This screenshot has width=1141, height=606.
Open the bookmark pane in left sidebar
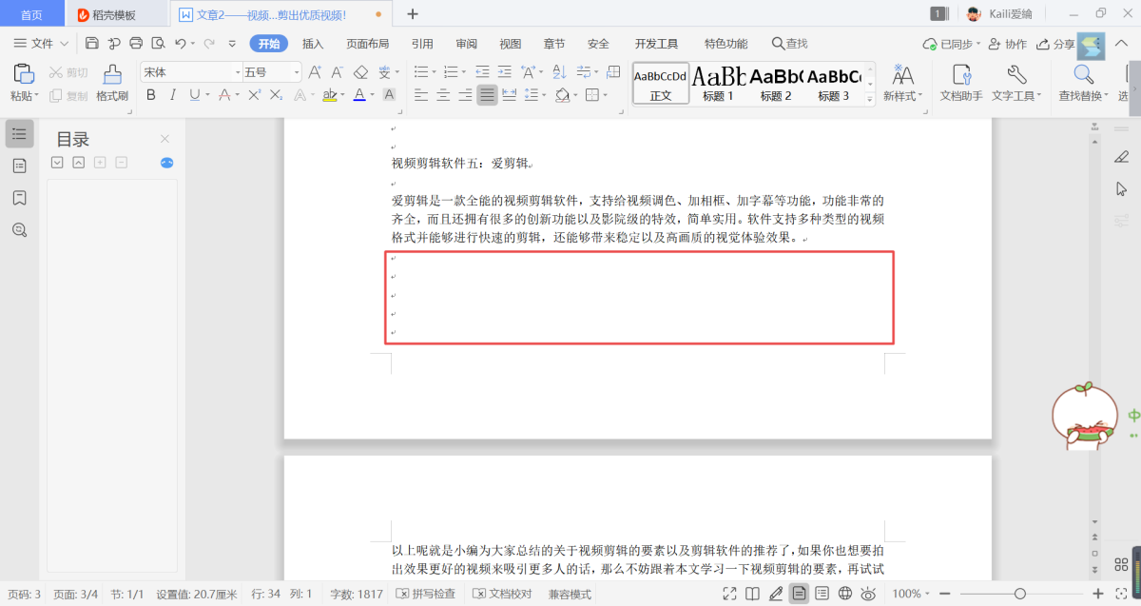[x=19, y=198]
